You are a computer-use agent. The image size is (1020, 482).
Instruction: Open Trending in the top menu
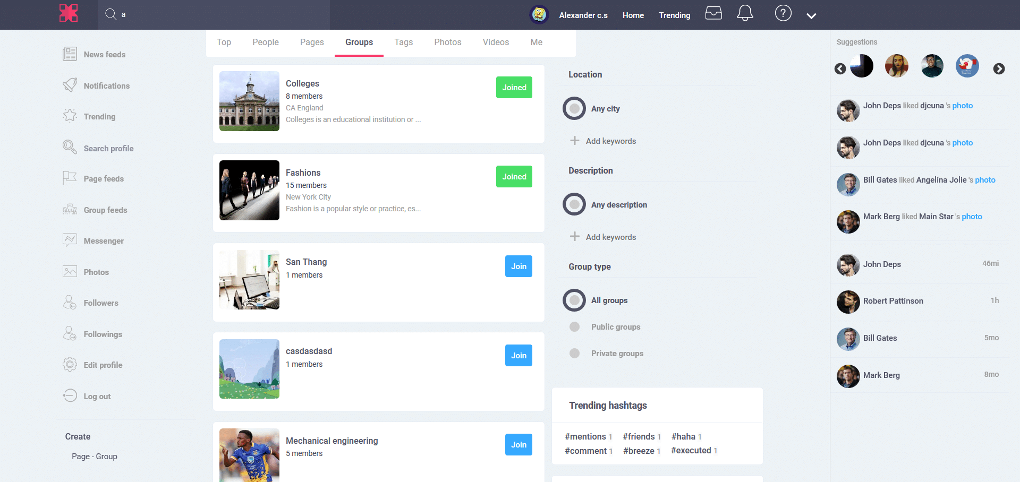(674, 15)
